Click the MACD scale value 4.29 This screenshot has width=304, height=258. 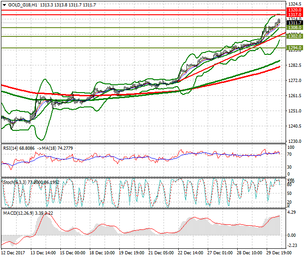[292, 212]
